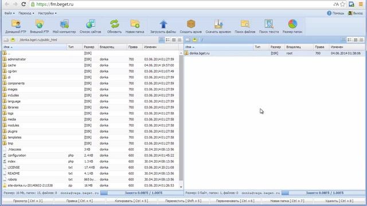Select the configuration php file

(91, 155)
